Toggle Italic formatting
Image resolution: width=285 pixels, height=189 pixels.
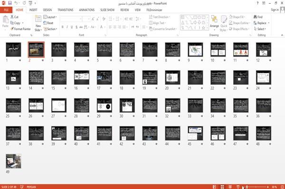67,27
